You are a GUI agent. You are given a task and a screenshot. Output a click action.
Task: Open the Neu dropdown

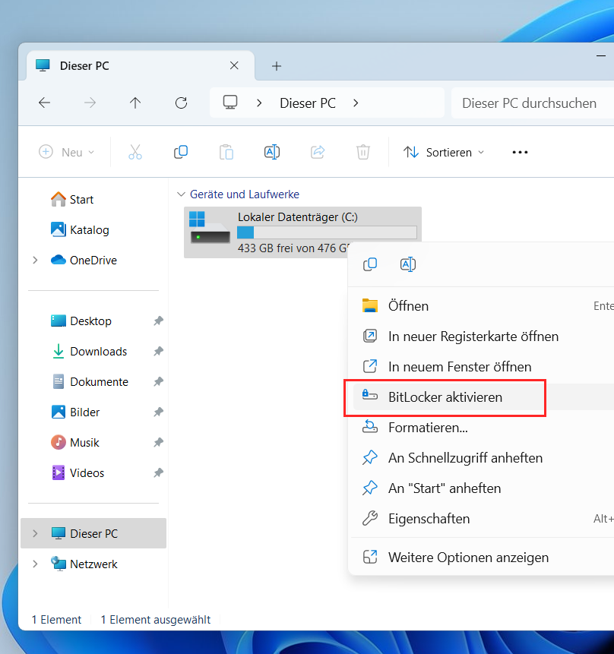click(x=67, y=152)
